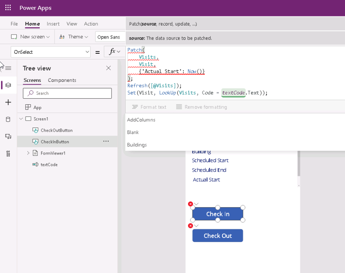Click error badge above Check Out button
This screenshot has width=345, height=273.
click(x=191, y=226)
